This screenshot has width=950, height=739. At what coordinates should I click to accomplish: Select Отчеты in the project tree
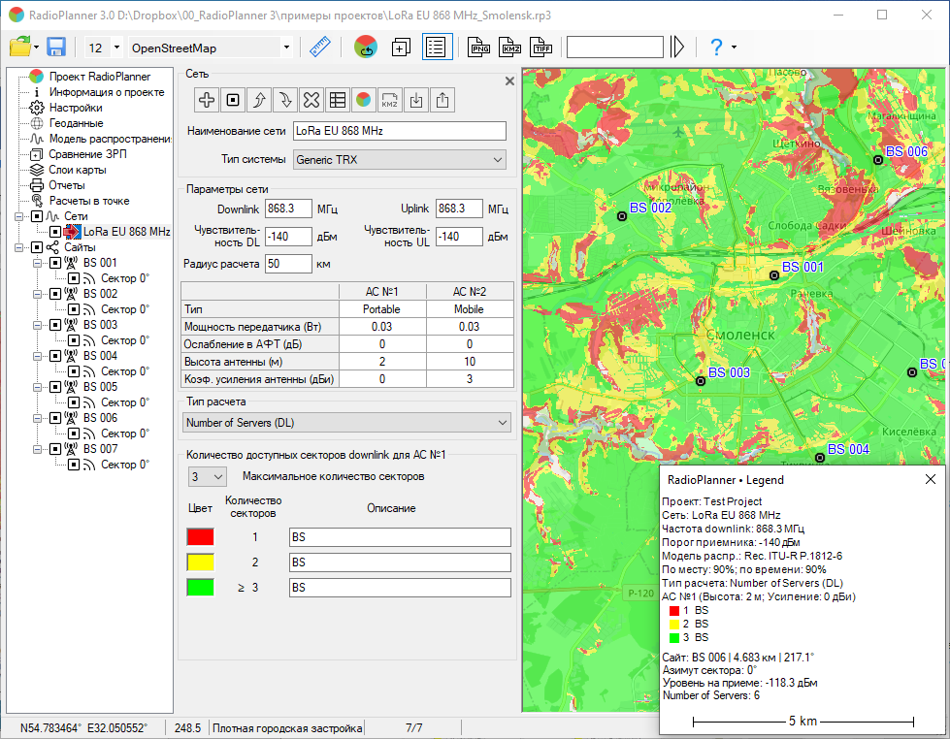tap(67, 185)
